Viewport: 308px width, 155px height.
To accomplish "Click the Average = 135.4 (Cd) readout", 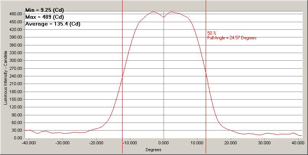I will (x=52, y=24).
